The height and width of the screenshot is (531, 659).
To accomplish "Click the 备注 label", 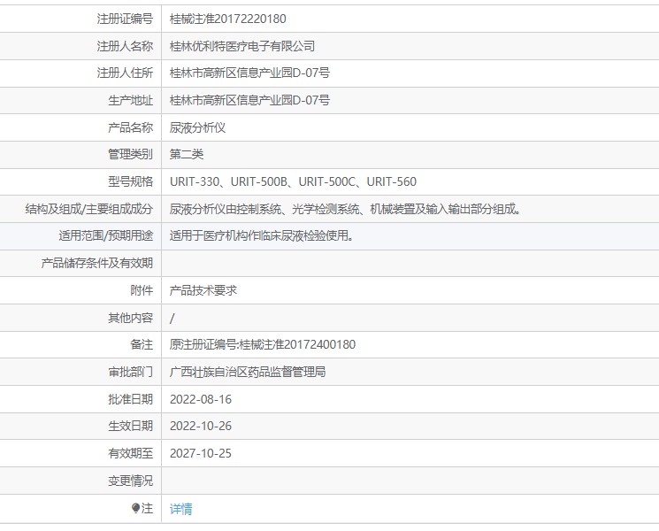I will (142, 345).
